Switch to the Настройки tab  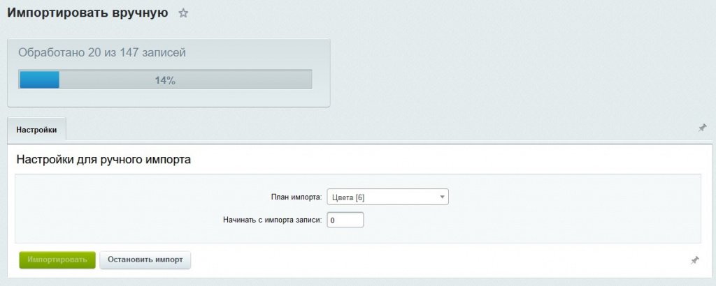click(x=36, y=130)
